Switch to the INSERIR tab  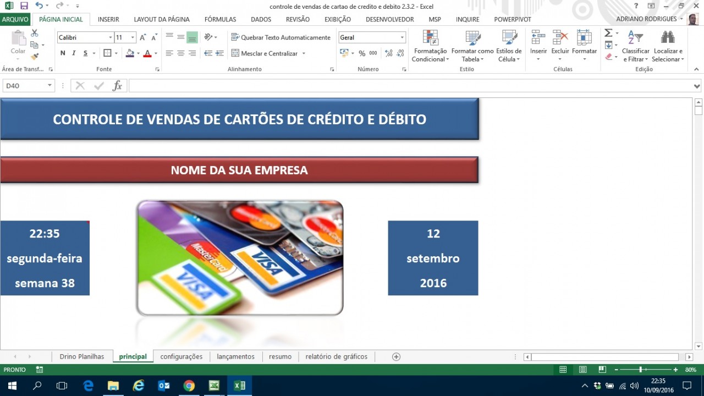(108, 19)
